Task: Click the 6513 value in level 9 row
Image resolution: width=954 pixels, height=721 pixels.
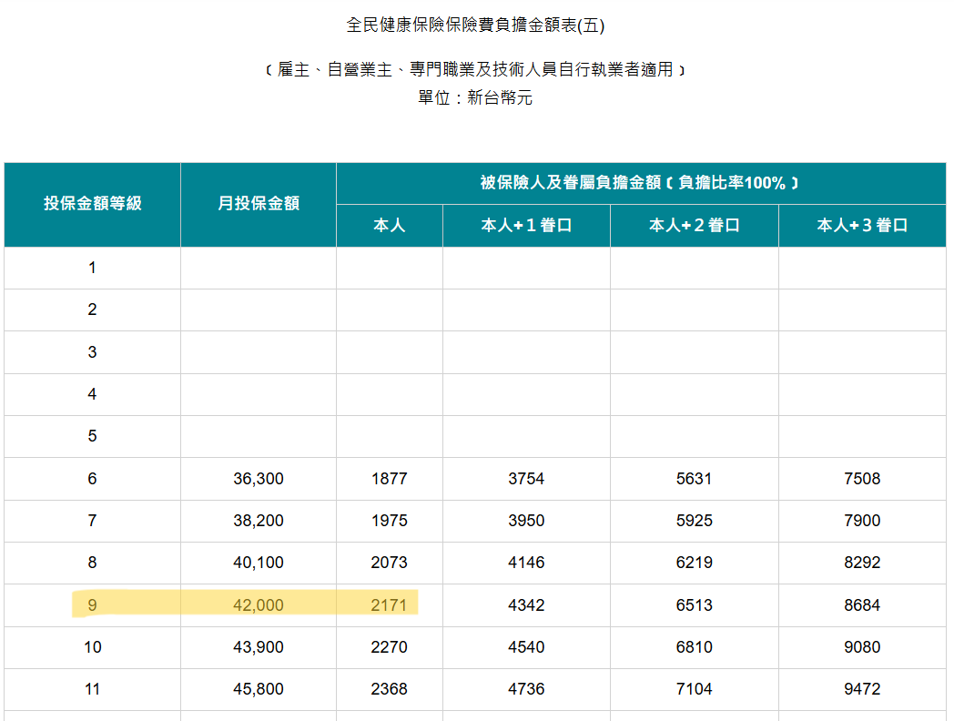Action: coord(694,605)
